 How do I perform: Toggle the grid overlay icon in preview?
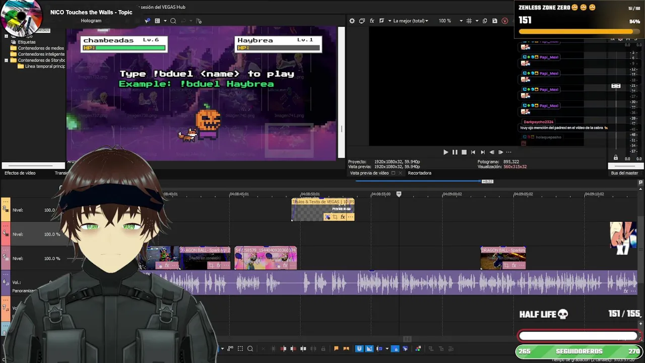tap(469, 21)
